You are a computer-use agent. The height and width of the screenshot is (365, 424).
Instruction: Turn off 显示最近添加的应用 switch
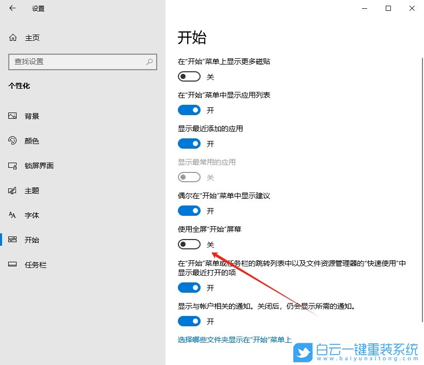tap(189, 143)
